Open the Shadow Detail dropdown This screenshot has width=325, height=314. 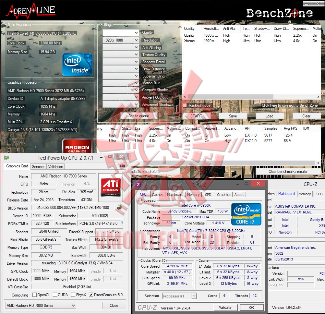point(121,62)
